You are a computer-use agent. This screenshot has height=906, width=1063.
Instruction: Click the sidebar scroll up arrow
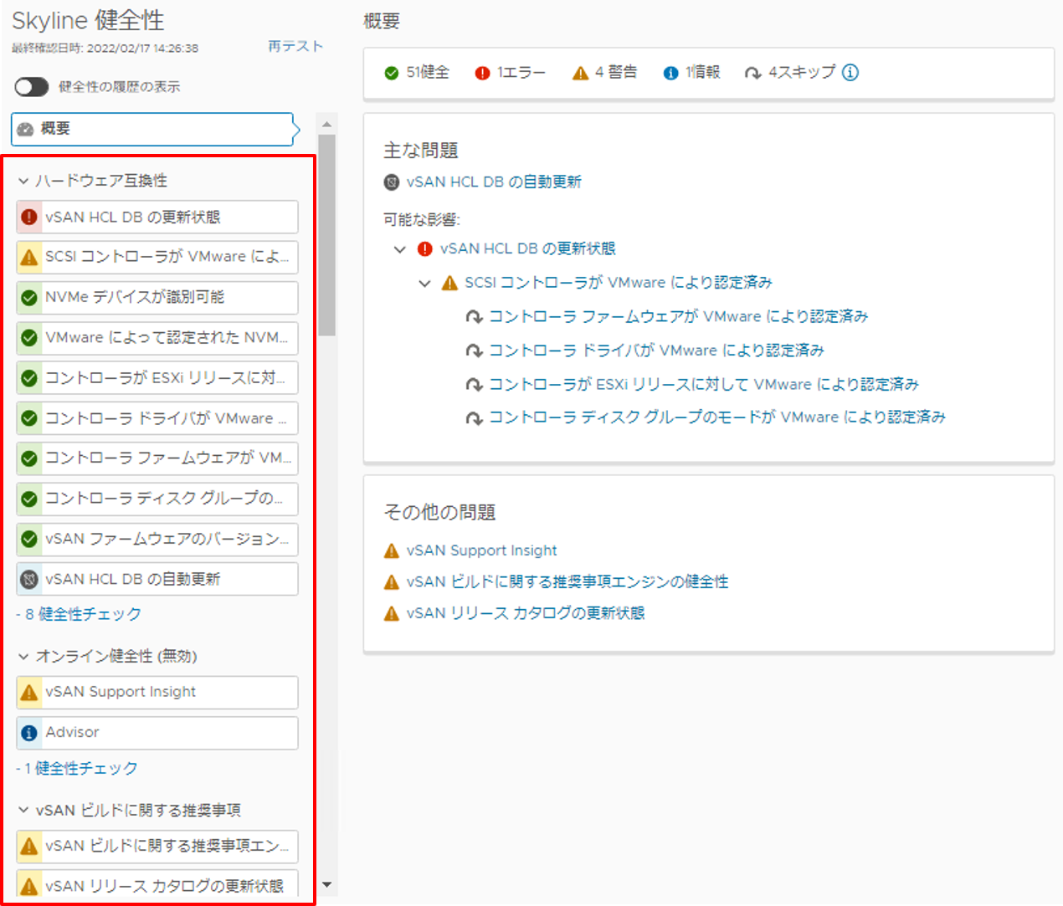[x=326, y=124]
